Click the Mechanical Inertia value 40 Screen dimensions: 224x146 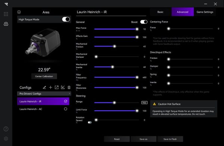[x=144, y=67]
